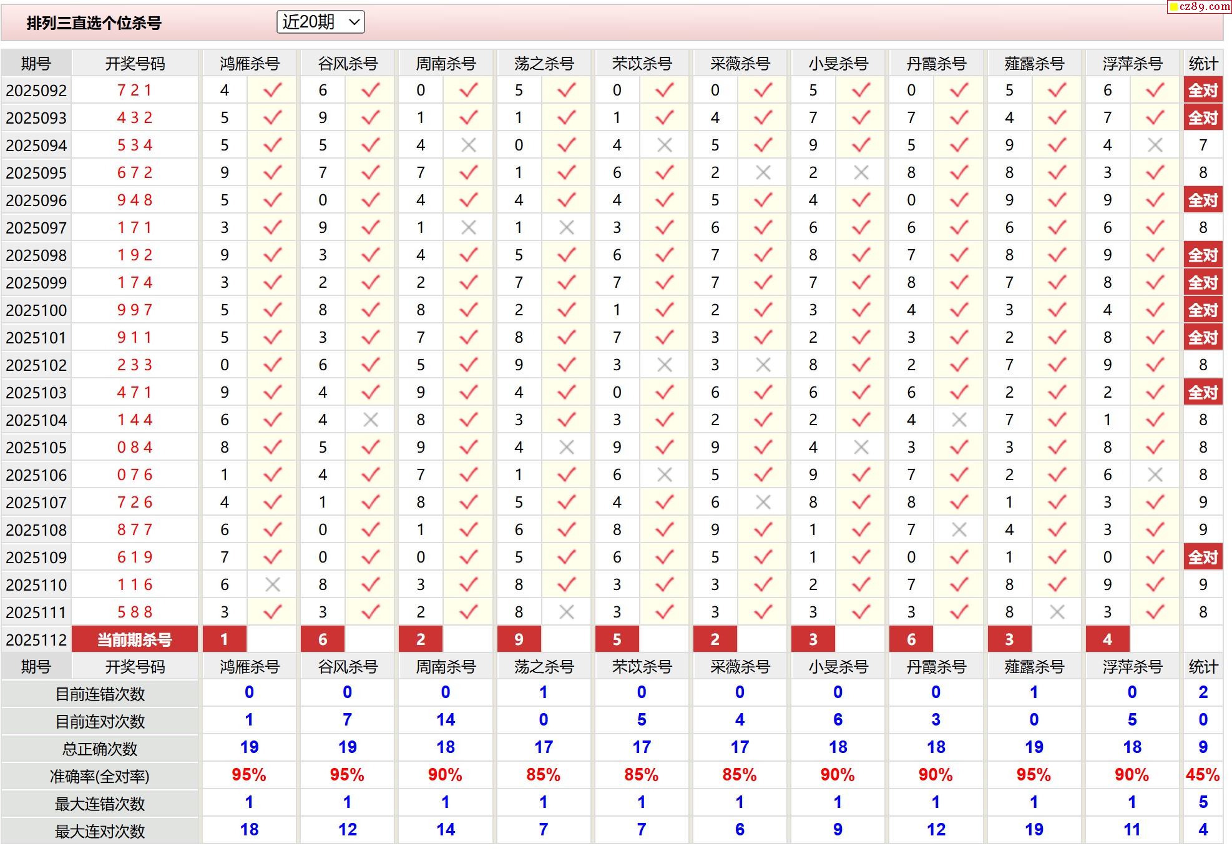Click 浮萍 cross mark in row 2025094
Screen dimensions: 1232x851
point(1155,145)
